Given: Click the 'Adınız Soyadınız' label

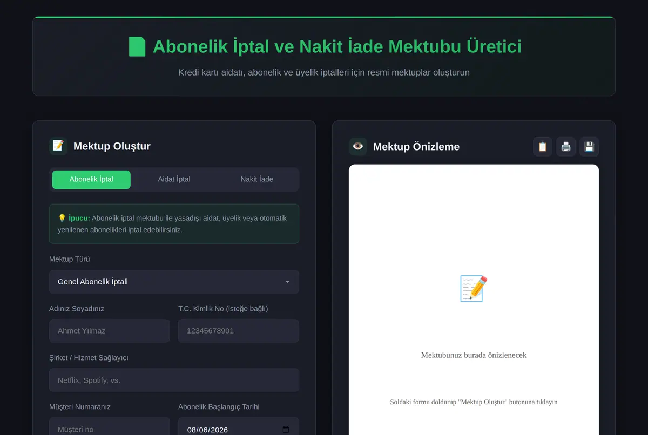Looking at the screenshot, I should tap(77, 309).
